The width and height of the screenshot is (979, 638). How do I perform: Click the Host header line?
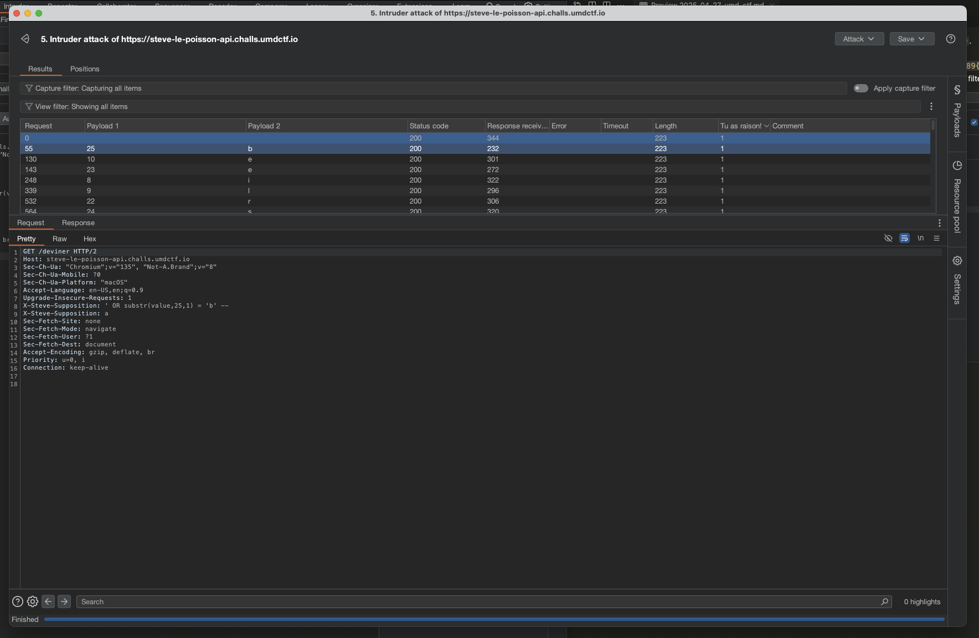coord(106,259)
